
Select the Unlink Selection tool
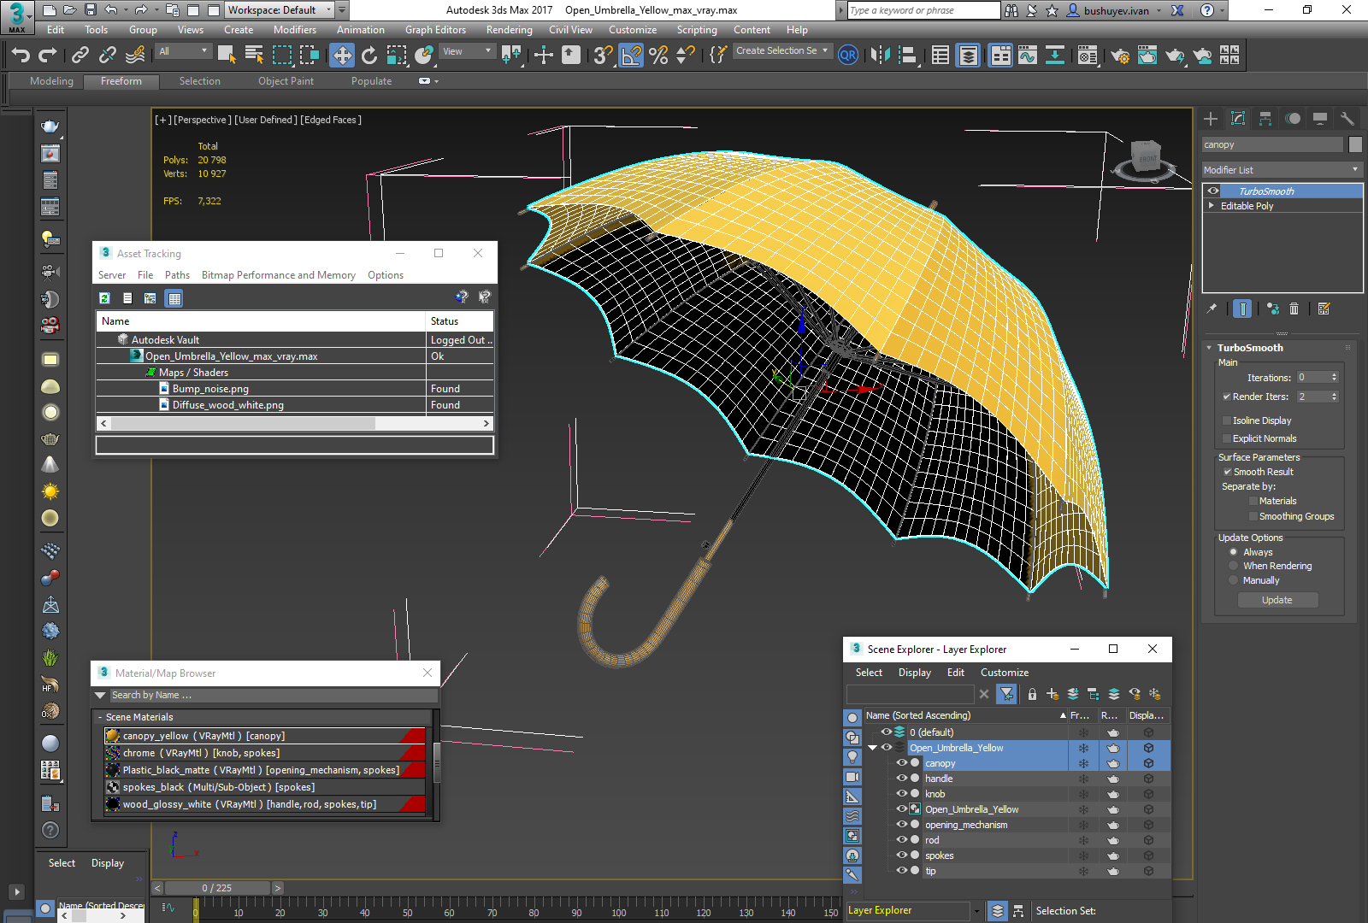tap(108, 56)
